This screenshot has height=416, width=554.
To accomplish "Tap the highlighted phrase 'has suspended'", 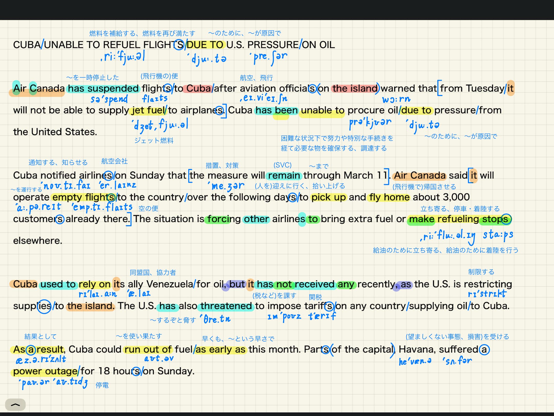I will (x=103, y=89).
